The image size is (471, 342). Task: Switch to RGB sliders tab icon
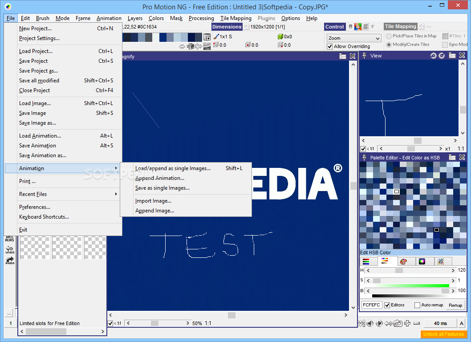[x=366, y=261]
